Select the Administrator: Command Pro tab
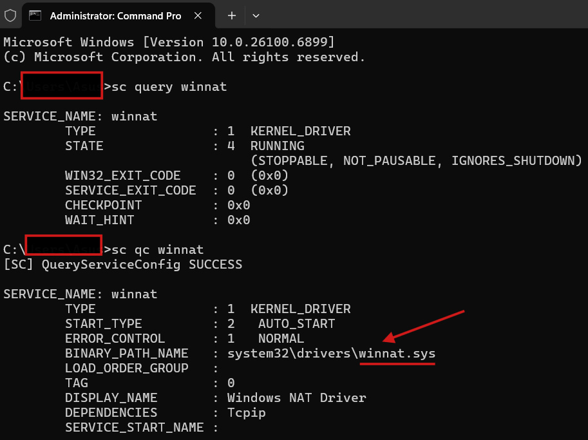588x440 pixels. (x=115, y=15)
